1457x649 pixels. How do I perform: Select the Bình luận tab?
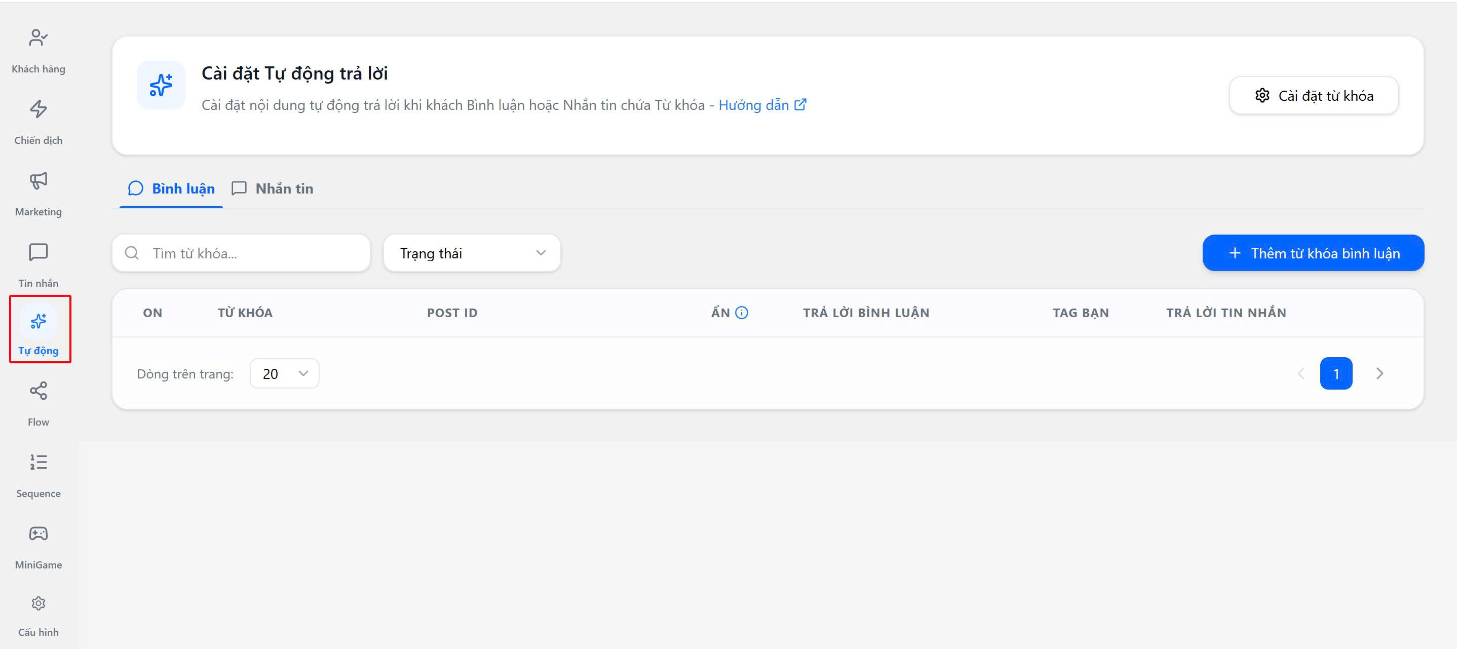171,188
